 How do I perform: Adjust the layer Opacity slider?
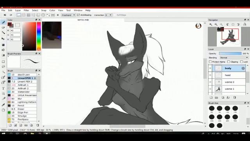[230, 53]
